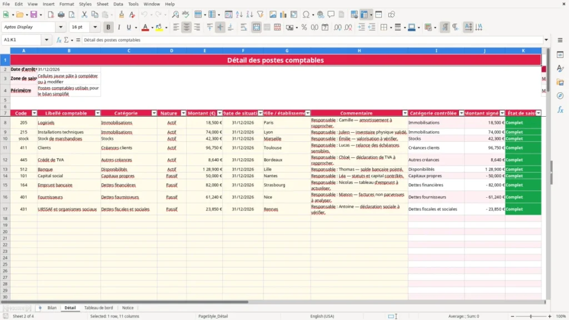The height and width of the screenshot is (320, 569).
Task: Insert special character omega icon
Action: point(306,14)
